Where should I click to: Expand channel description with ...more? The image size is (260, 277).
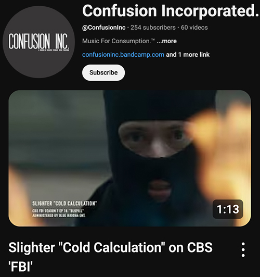(166, 41)
